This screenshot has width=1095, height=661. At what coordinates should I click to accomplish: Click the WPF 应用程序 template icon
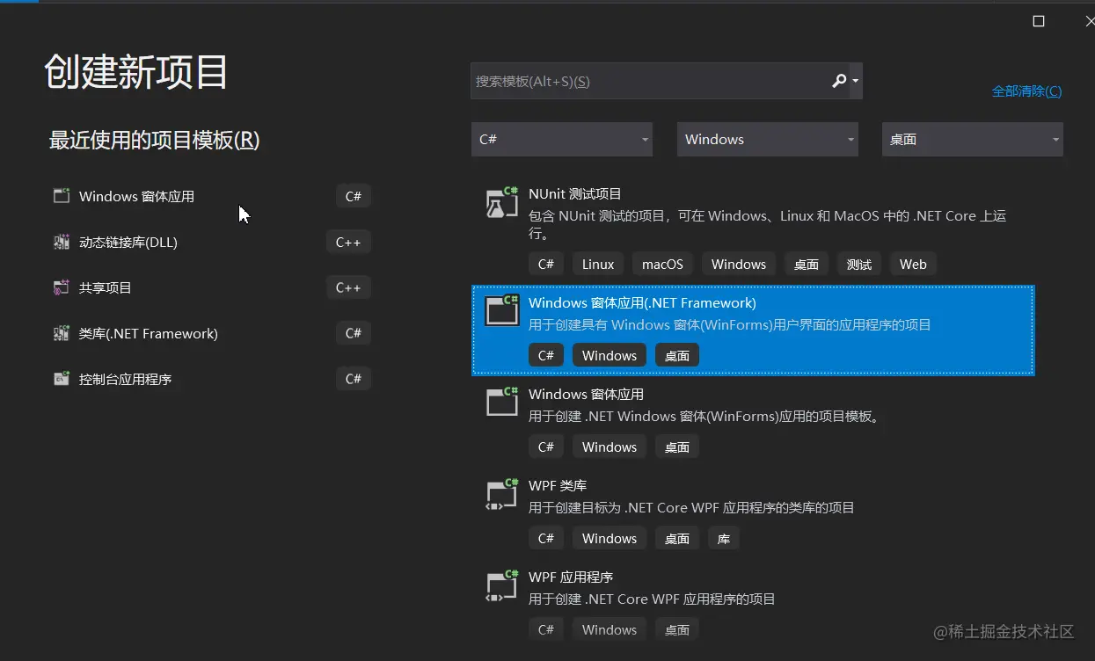tap(502, 586)
